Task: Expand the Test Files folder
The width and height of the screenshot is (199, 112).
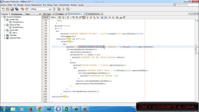Action: [x=5, y=35]
